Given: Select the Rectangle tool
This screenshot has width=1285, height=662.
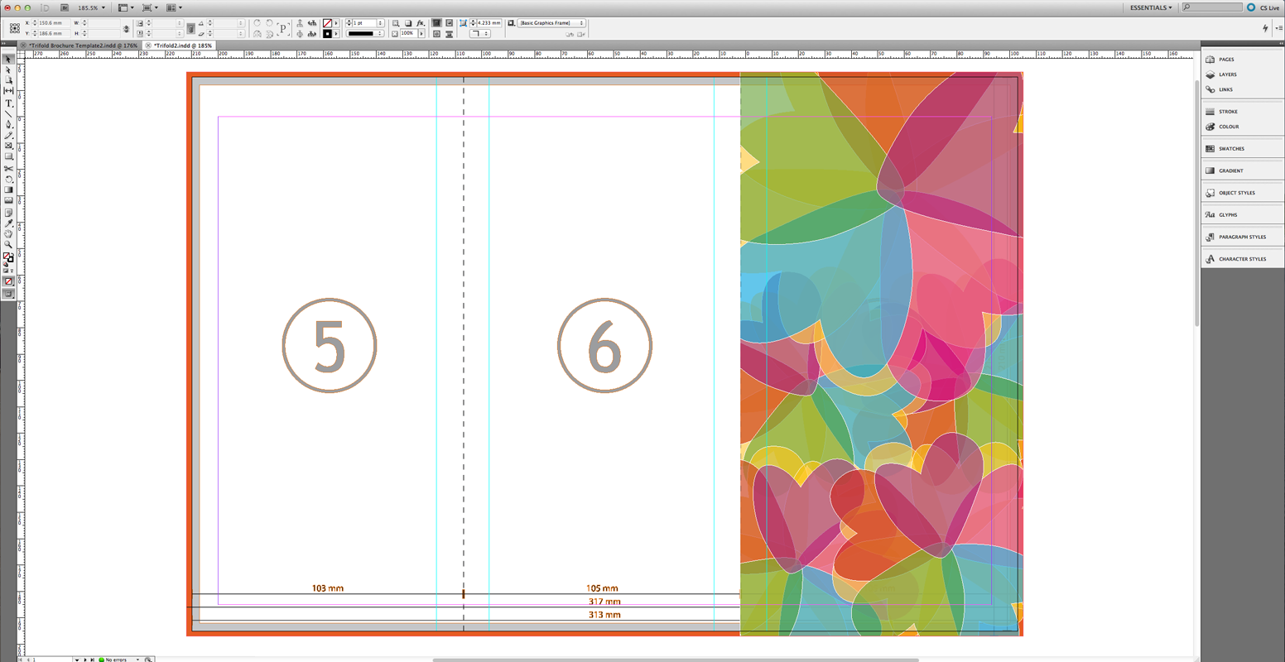Looking at the screenshot, I should tap(8, 156).
